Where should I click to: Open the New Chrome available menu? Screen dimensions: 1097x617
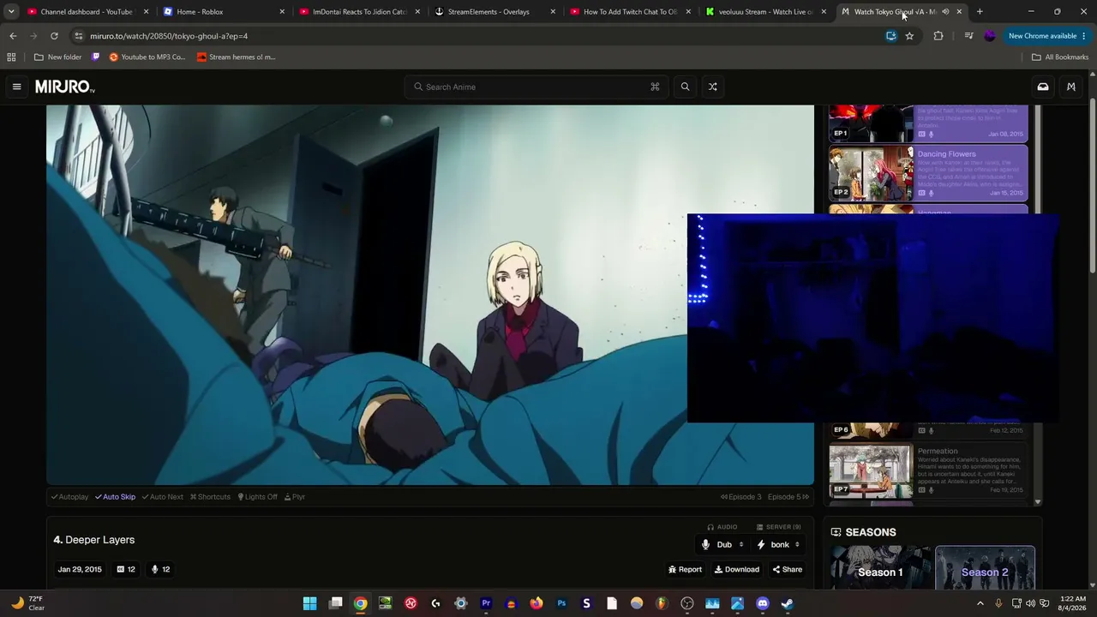pyautogui.click(x=1047, y=36)
